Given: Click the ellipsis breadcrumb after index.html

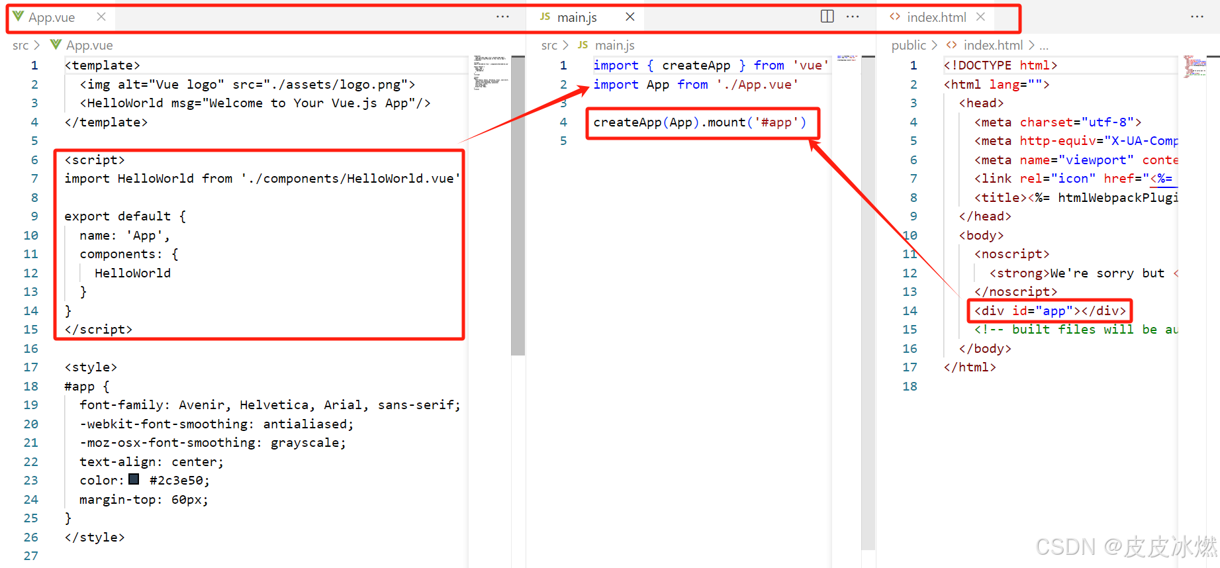Looking at the screenshot, I should [1044, 46].
